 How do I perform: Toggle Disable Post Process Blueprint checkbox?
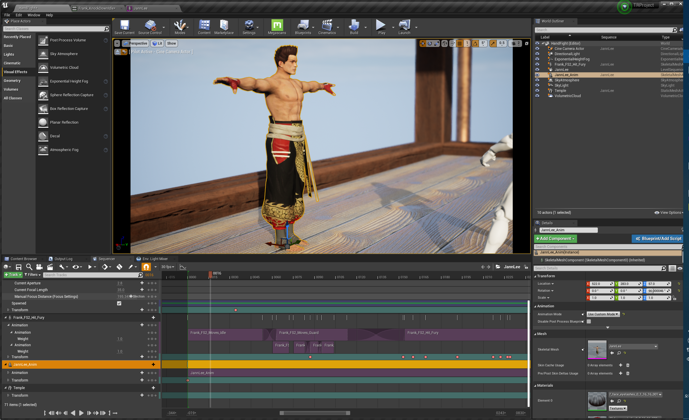589,321
